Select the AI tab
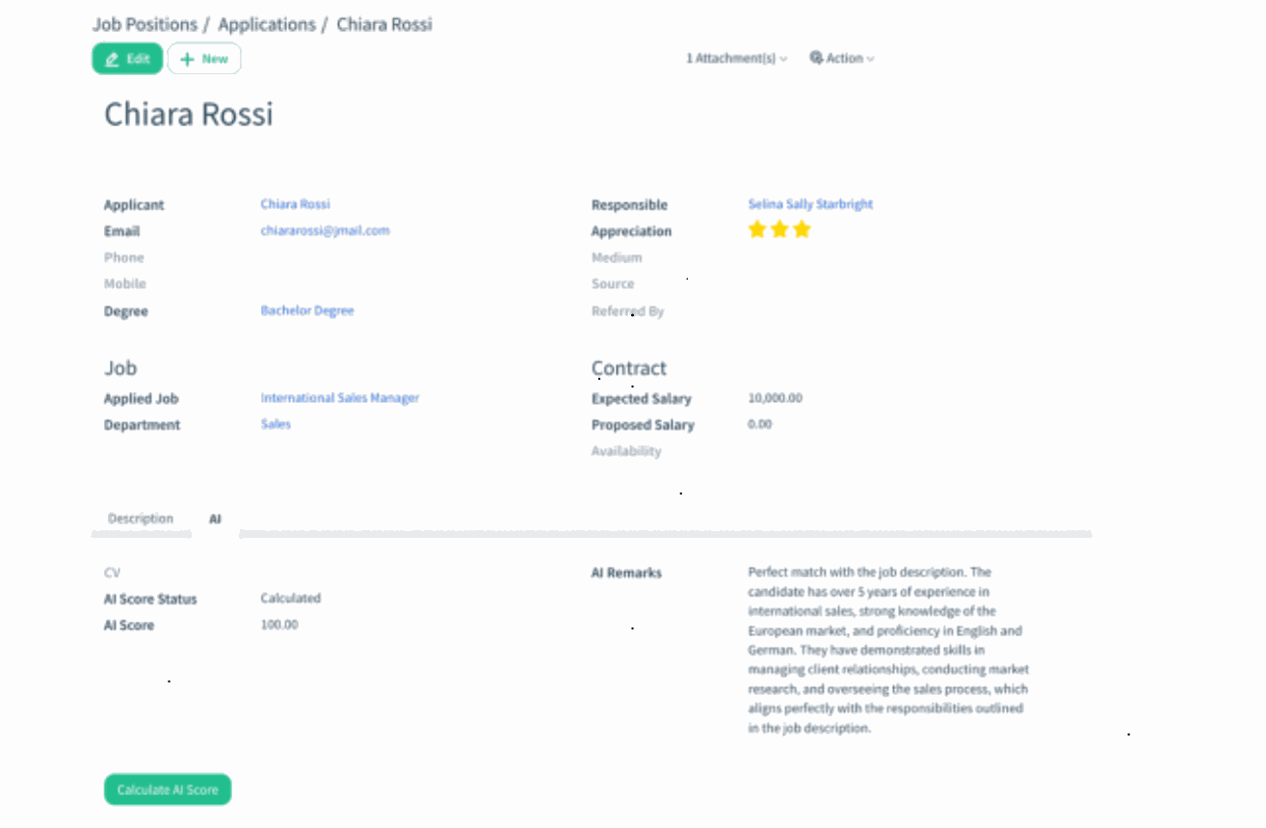 pos(215,519)
